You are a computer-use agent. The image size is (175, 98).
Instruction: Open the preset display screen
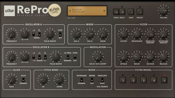coord(87,11)
